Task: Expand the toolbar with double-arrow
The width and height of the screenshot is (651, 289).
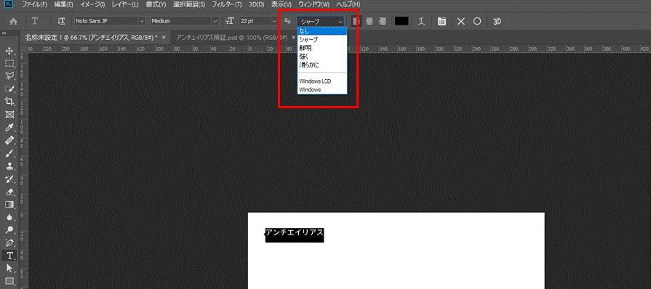Action: tap(4, 33)
